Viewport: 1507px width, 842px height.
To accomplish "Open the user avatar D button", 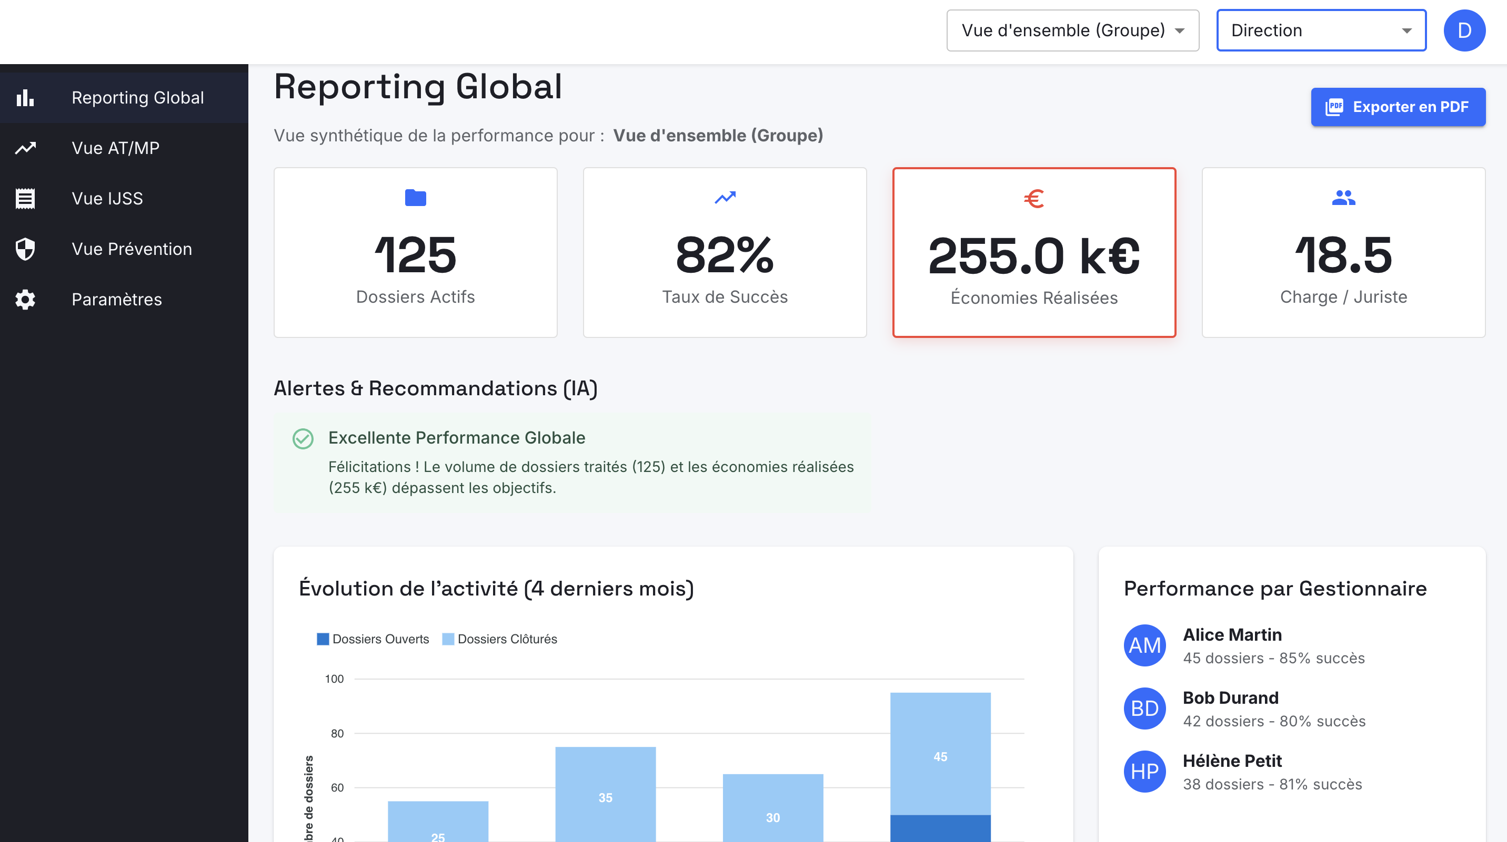I will [1464, 30].
